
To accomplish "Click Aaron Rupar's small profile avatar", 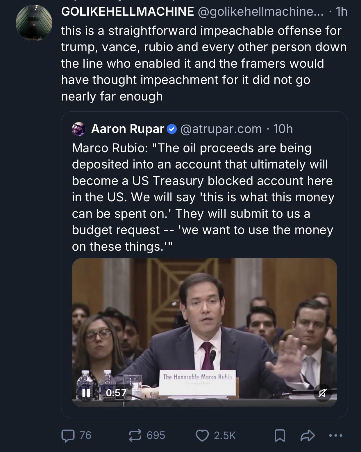I will (x=79, y=129).
